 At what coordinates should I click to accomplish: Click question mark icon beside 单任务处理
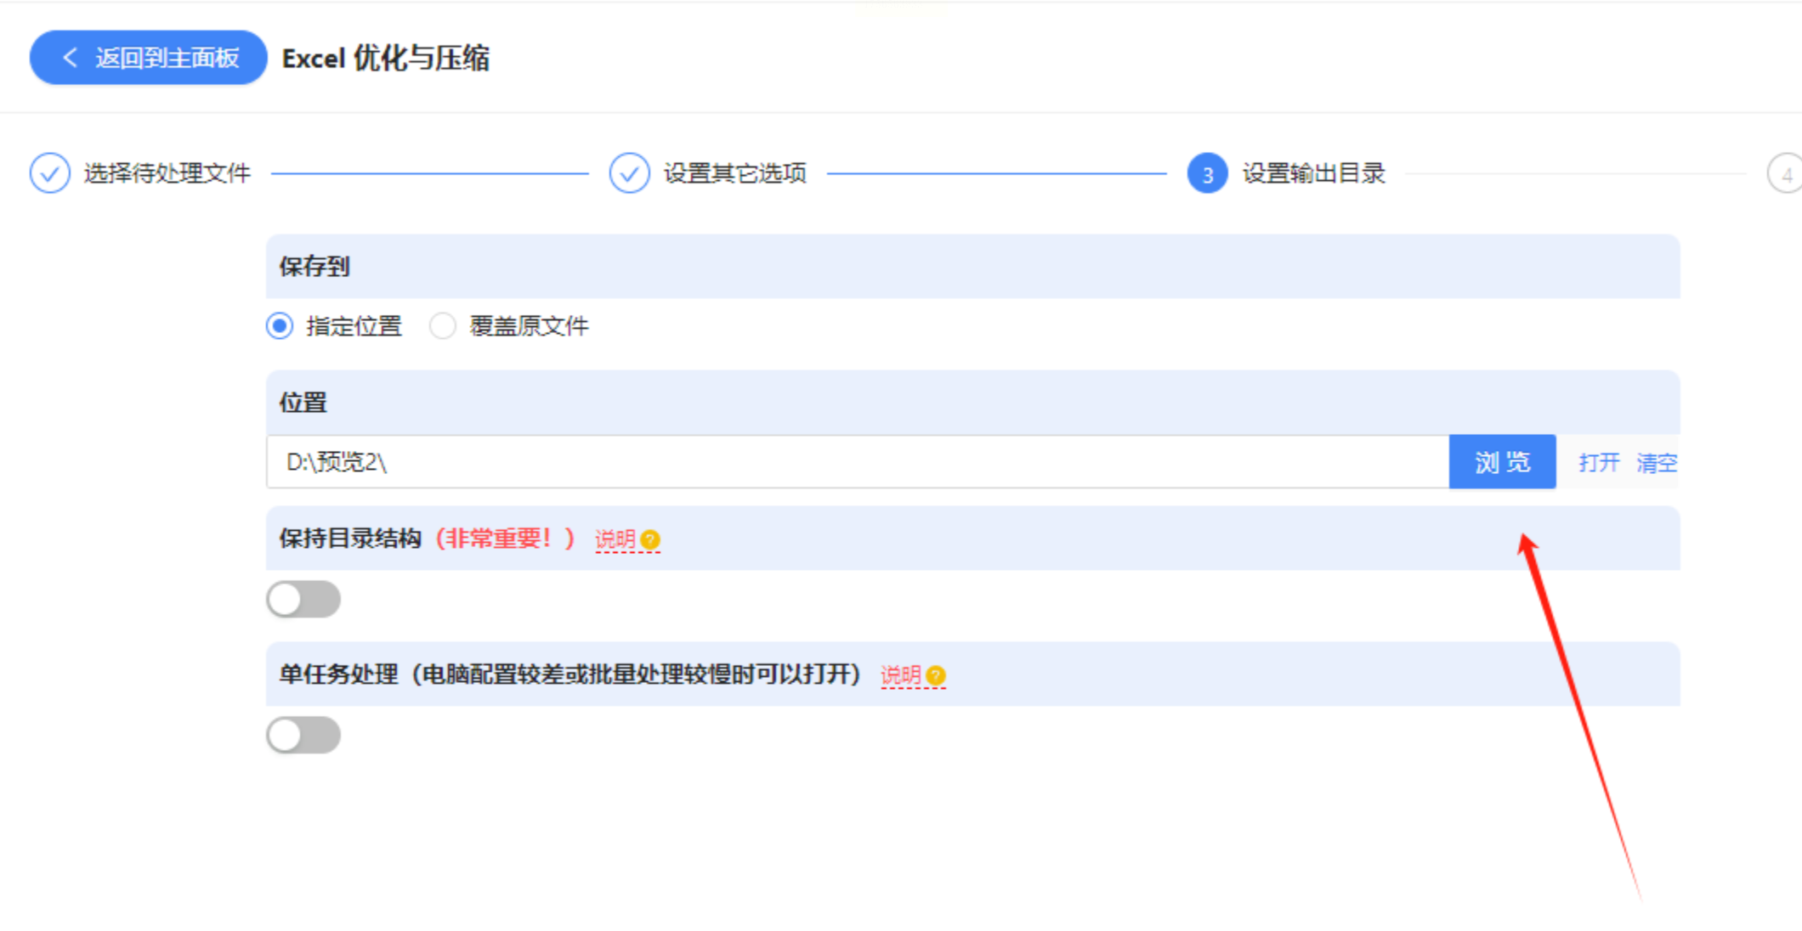click(x=936, y=675)
